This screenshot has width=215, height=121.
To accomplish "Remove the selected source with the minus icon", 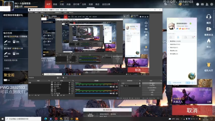I will [55, 95].
